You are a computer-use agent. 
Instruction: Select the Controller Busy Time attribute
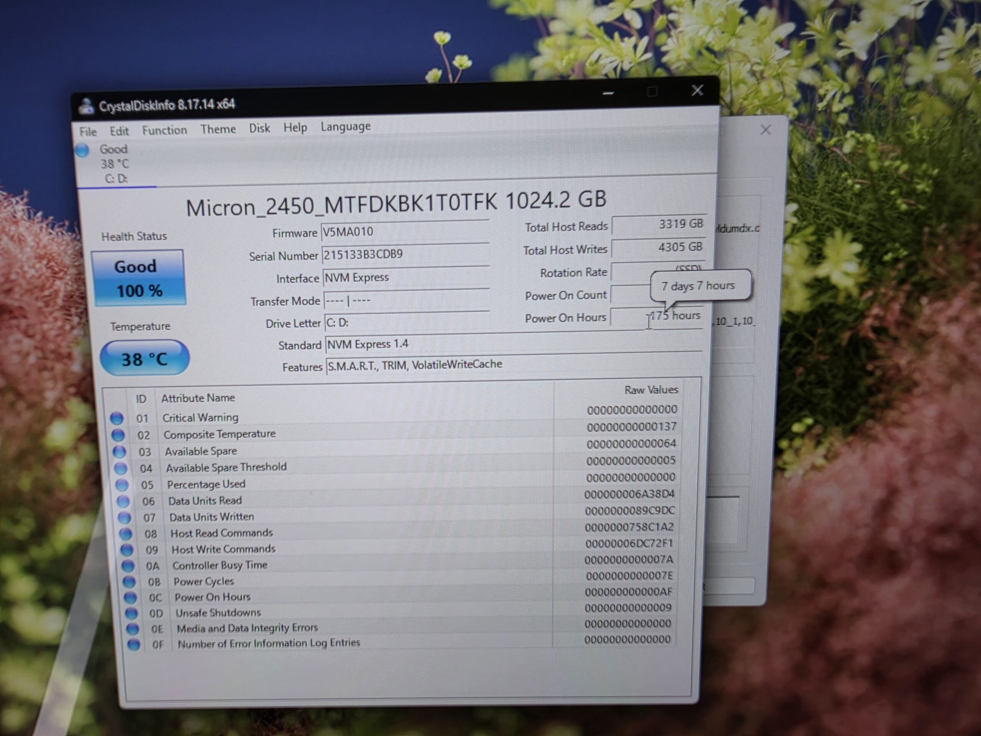220,565
